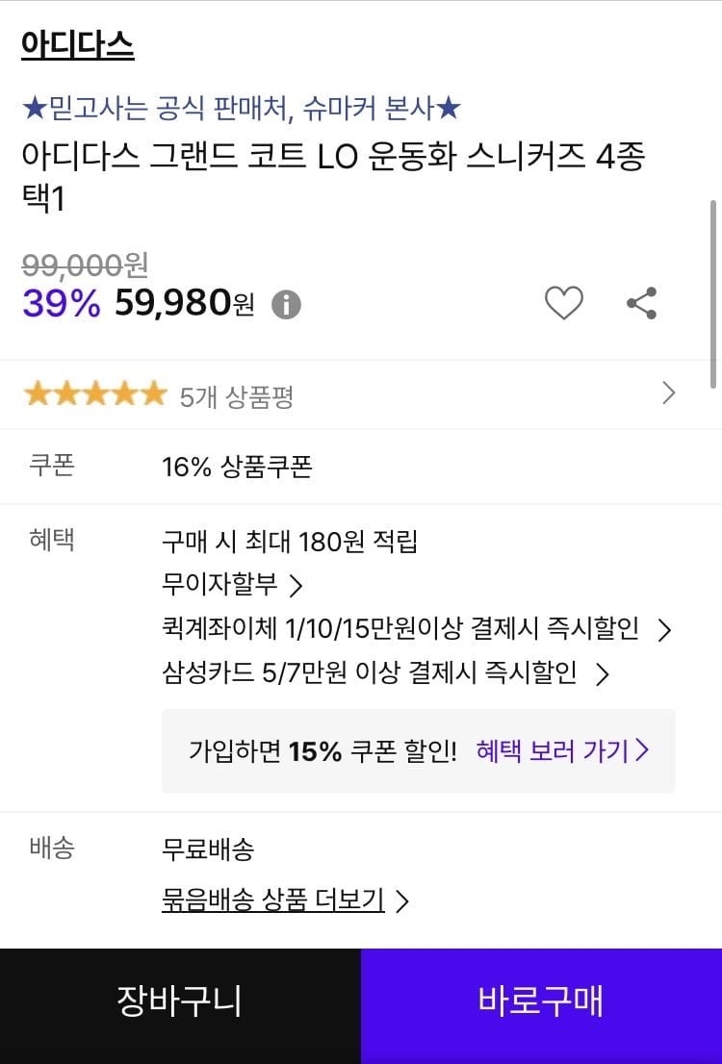Click the 5개 상품평 review count
This screenshot has height=1064, width=722.
pos(237,396)
